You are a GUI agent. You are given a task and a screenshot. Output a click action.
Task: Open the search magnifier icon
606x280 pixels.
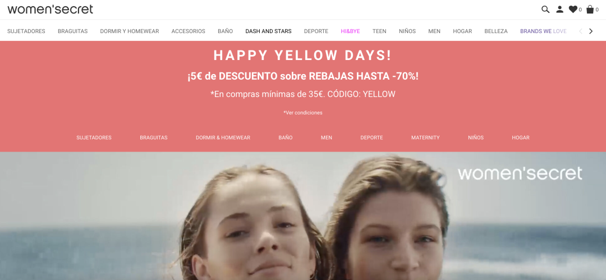545,10
